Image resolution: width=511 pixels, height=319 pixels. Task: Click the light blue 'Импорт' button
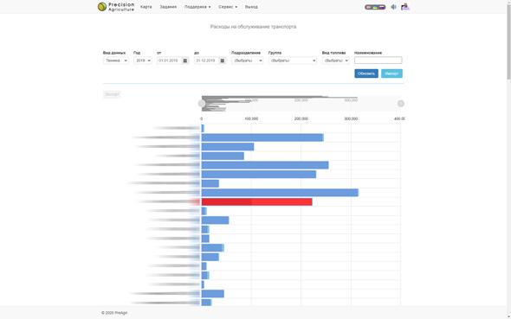click(x=391, y=73)
